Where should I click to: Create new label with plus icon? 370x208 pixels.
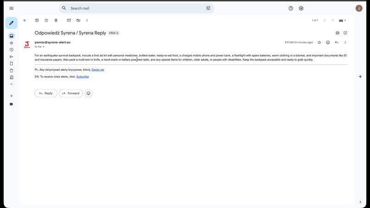click(11, 96)
